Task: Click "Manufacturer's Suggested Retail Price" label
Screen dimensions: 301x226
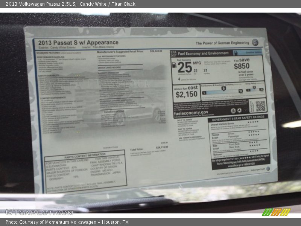Action: click(120, 52)
